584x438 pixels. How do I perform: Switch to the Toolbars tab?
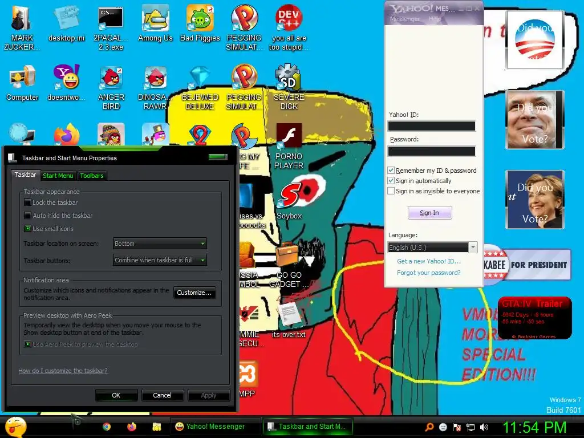click(x=92, y=176)
